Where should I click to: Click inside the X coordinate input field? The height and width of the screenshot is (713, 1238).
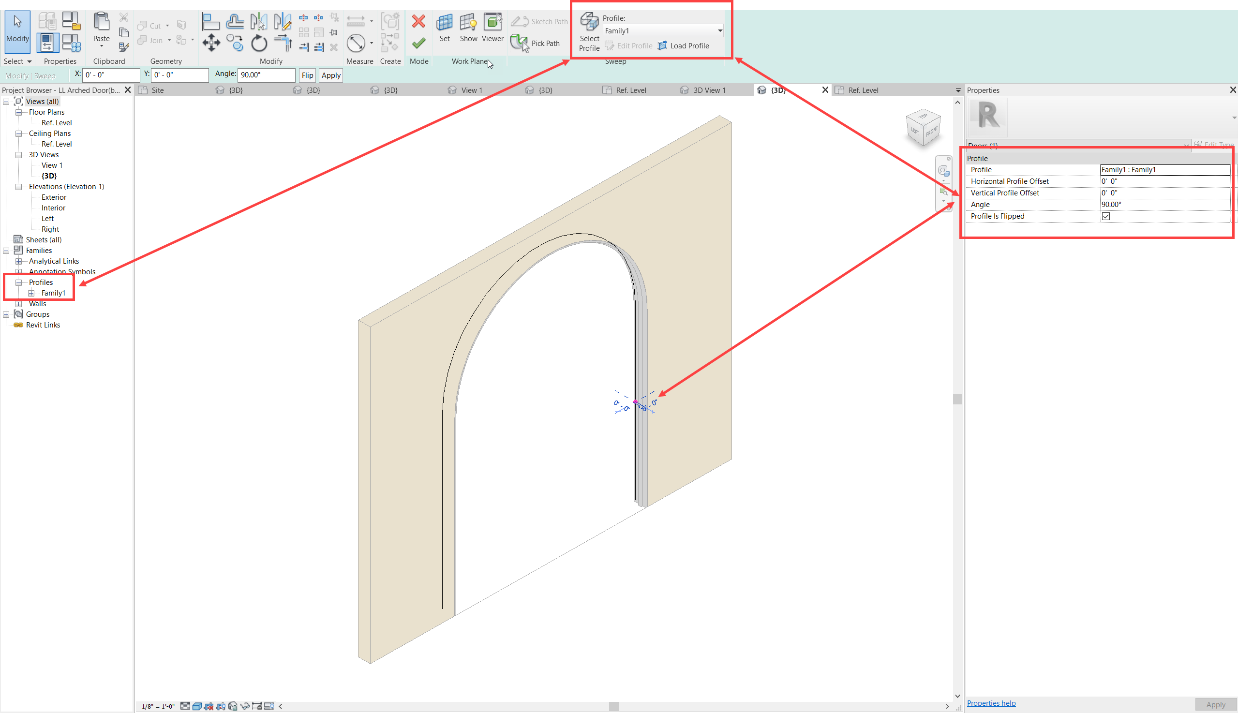pos(111,75)
